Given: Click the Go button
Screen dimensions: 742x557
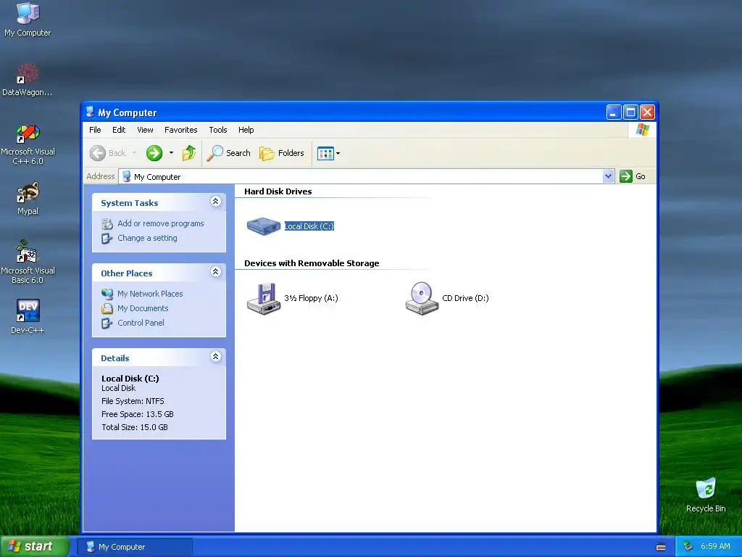Looking at the screenshot, I should 633,176.
